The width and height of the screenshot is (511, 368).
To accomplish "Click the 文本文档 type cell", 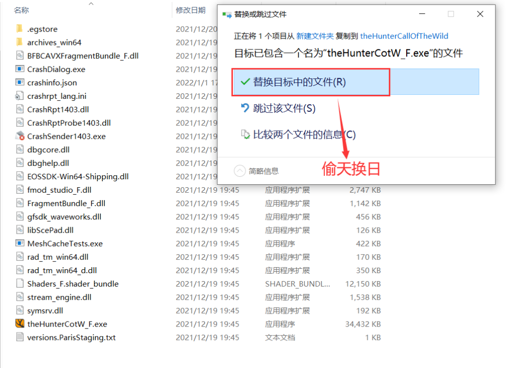I will (280, 338).
